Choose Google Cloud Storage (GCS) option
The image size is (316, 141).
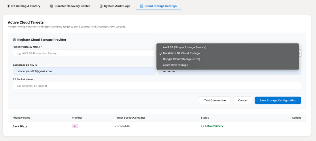point(228,59)
